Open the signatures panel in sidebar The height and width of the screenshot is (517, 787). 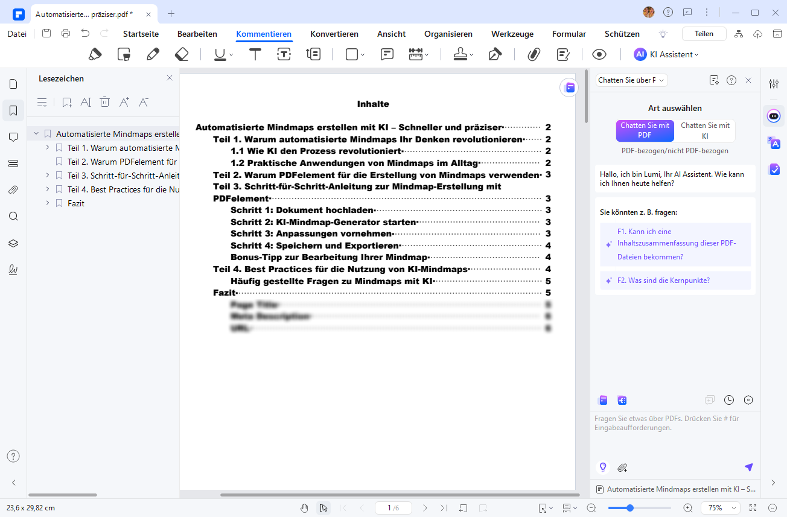click(13, 270)
